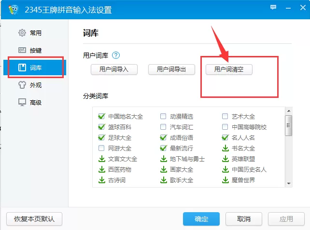This screenshot has width=310, height=230.
Task: Click the help question mark beside 用户词库
Action: (116, 55)
